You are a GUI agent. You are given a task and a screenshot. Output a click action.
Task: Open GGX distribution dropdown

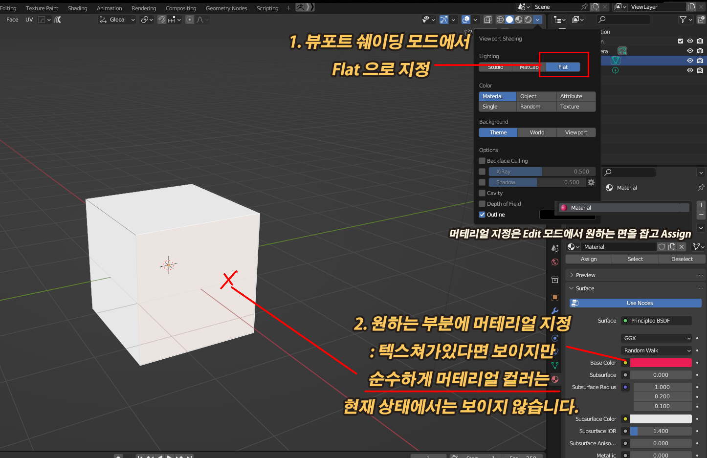pyautogui.click(x=657, y=338)
